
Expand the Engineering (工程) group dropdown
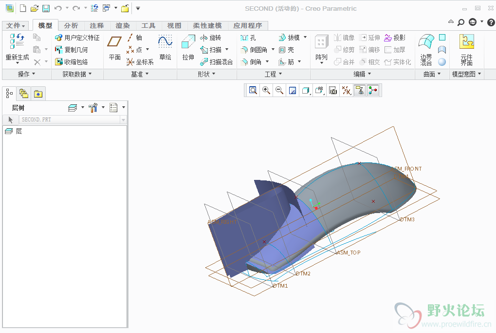click(x=273, y=74)
